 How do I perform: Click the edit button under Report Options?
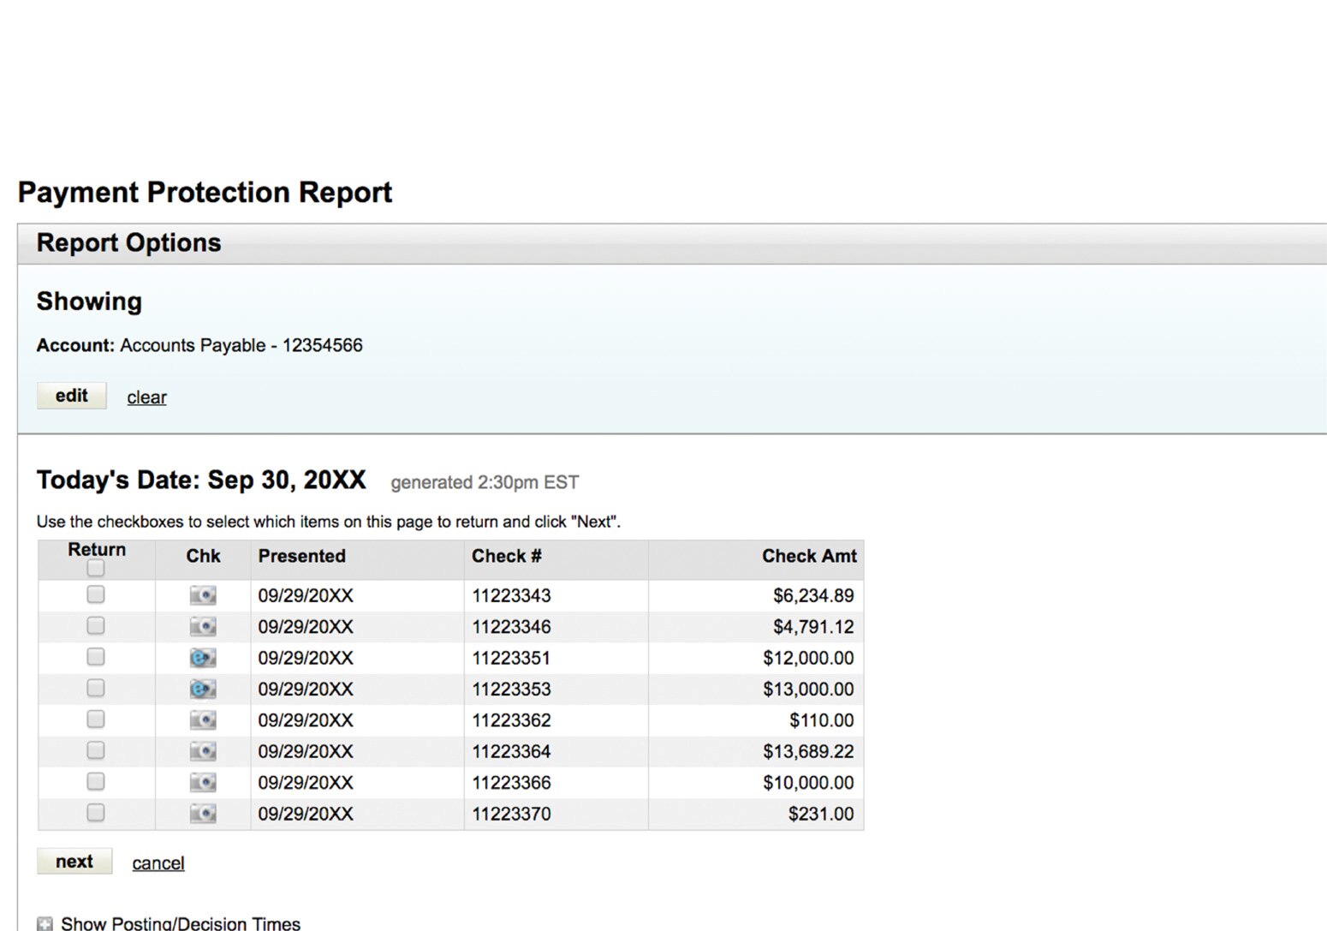click(71, 396)
